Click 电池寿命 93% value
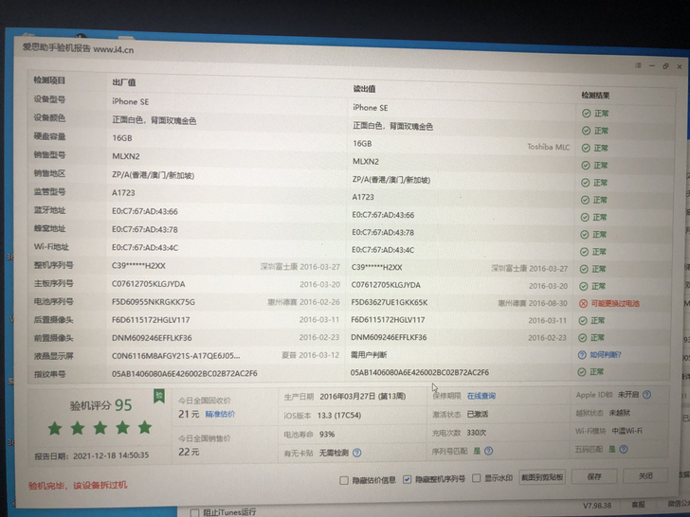Screen dimensions: 690x517 (327, 434)
